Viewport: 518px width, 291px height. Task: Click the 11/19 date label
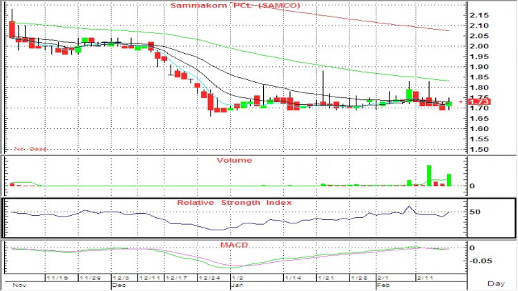click(57, 278)
